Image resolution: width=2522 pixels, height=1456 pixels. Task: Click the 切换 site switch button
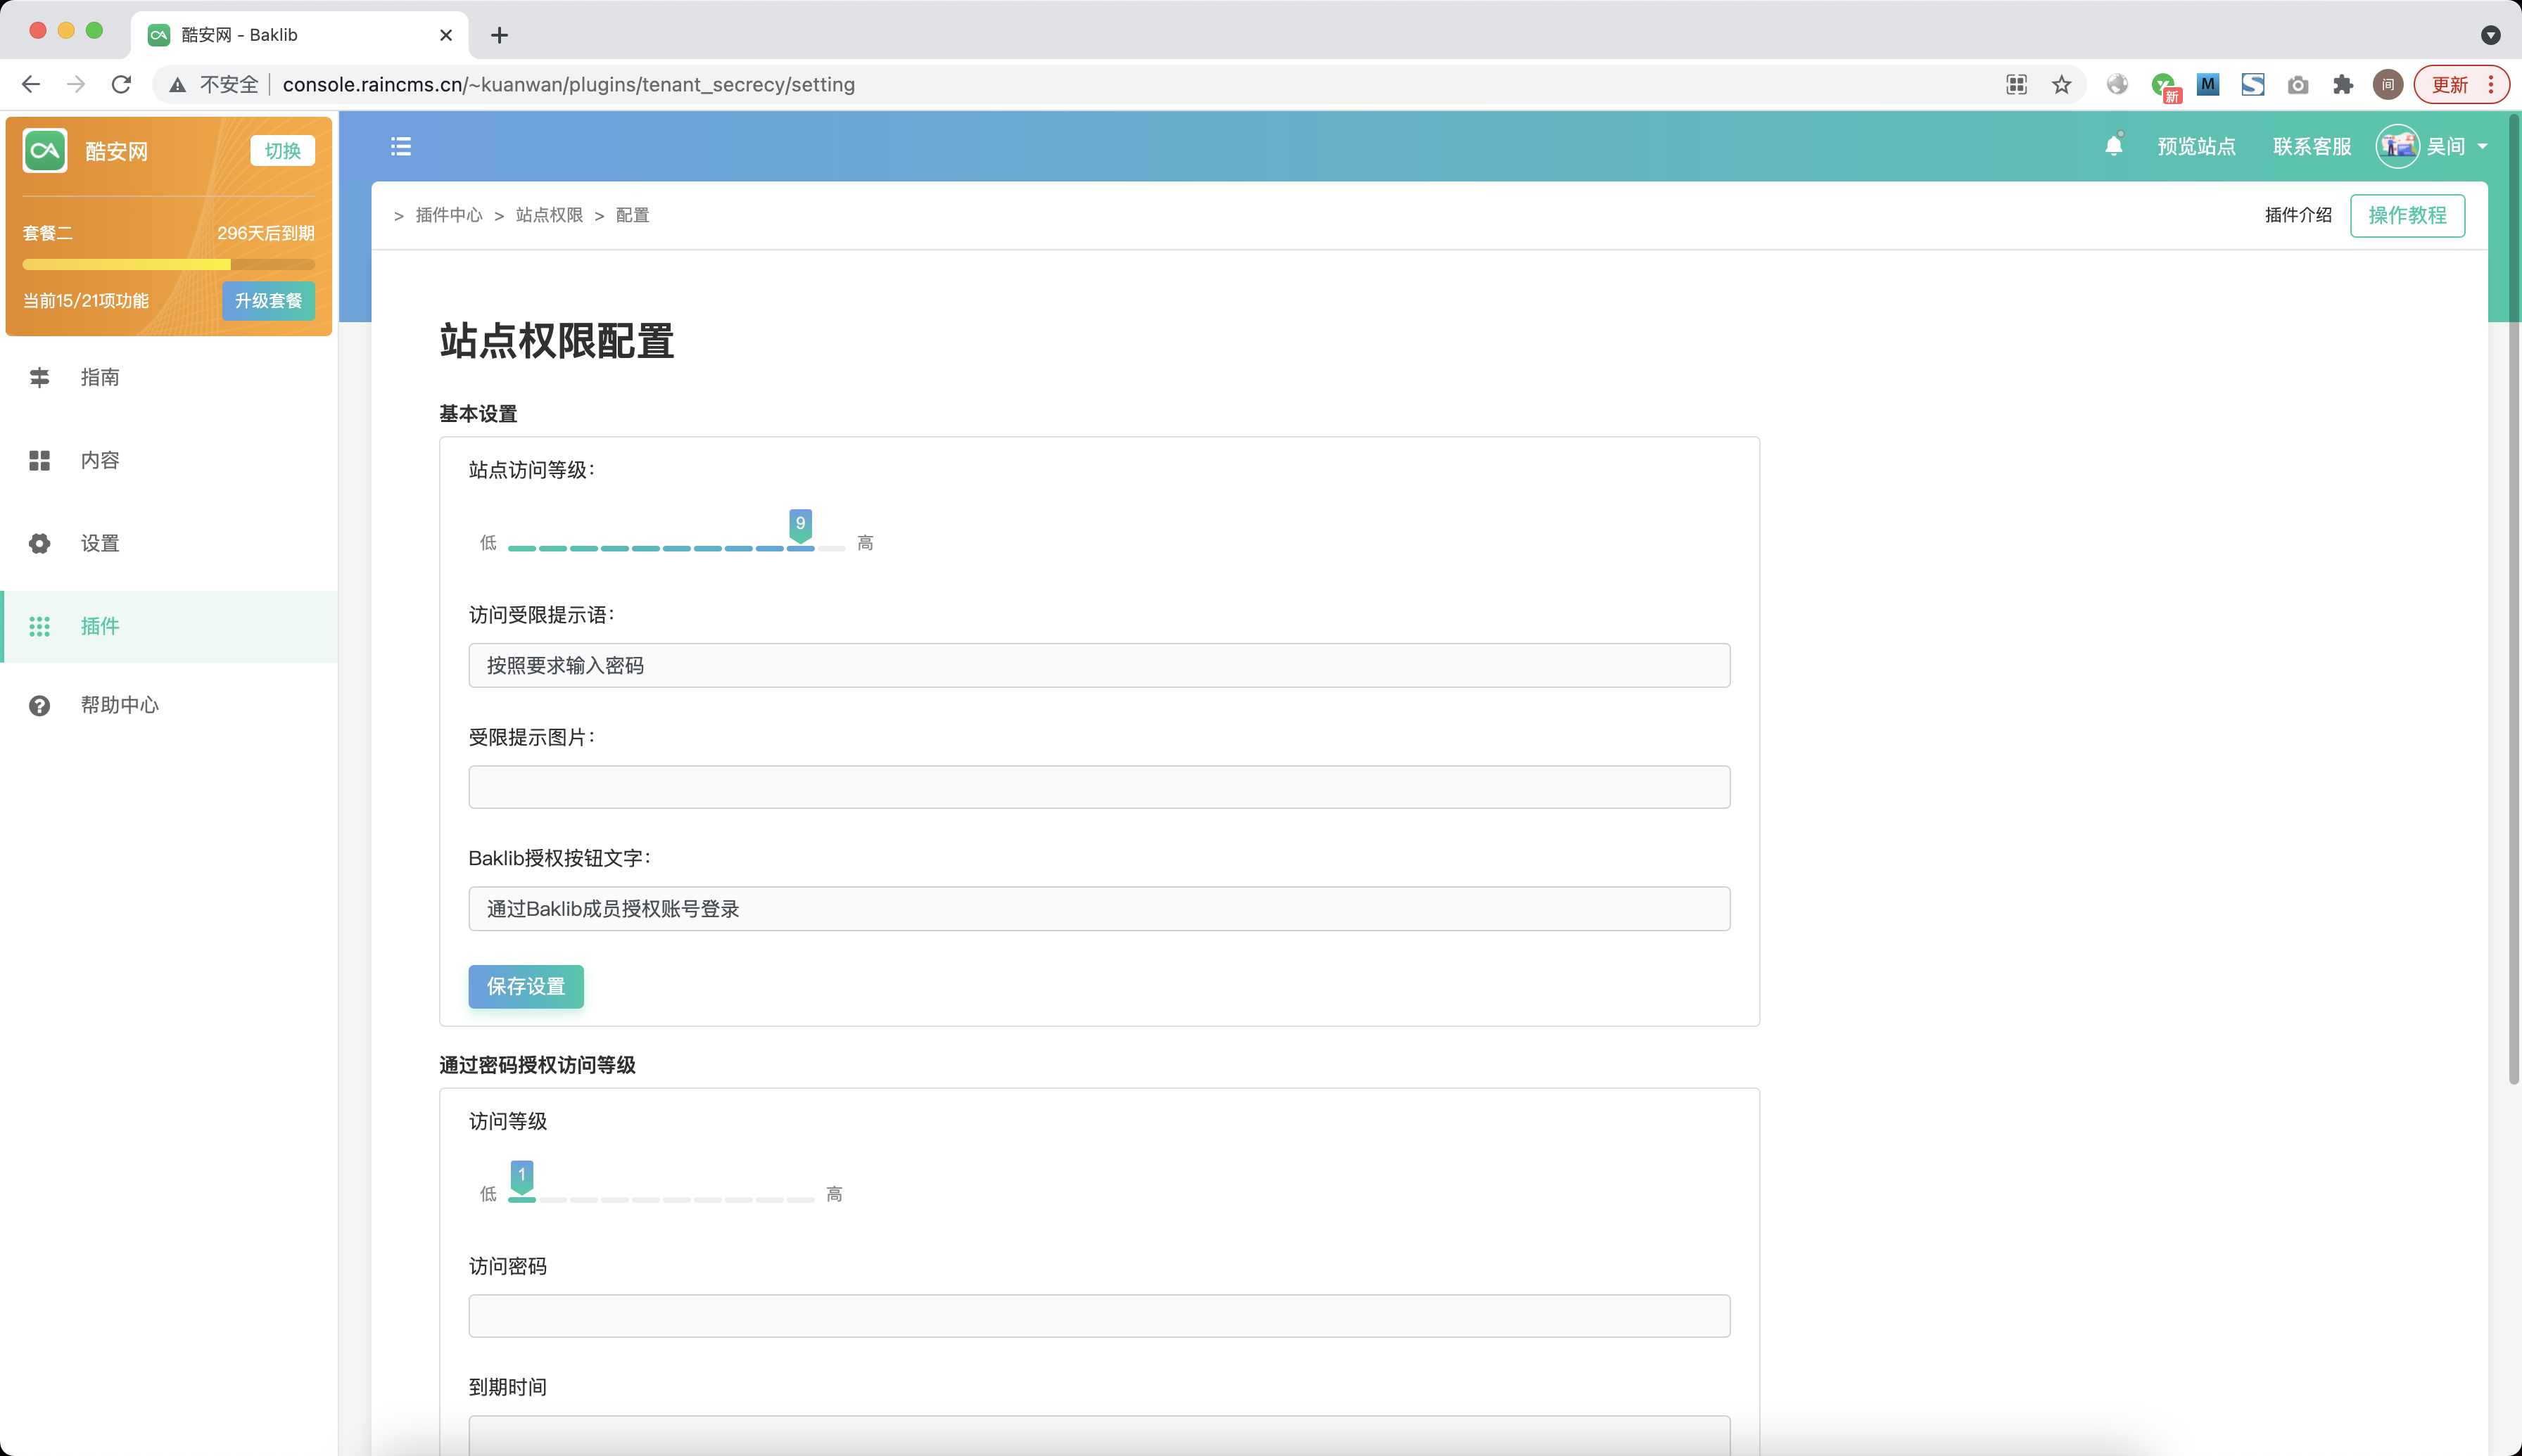click(282, 151)
